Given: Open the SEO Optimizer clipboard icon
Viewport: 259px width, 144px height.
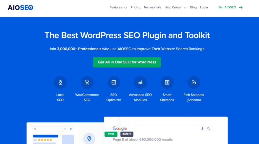Looking at the screenshot, I should coord(114,82).
